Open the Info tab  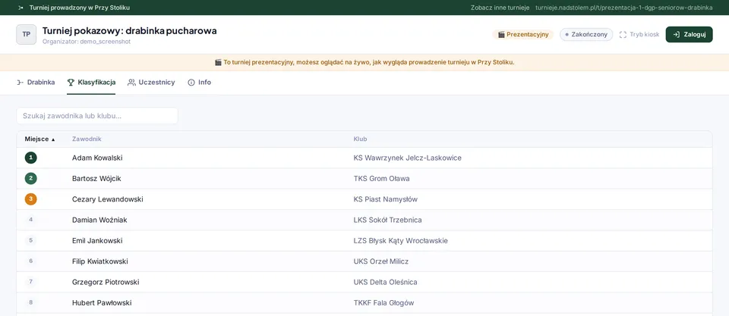199,83
